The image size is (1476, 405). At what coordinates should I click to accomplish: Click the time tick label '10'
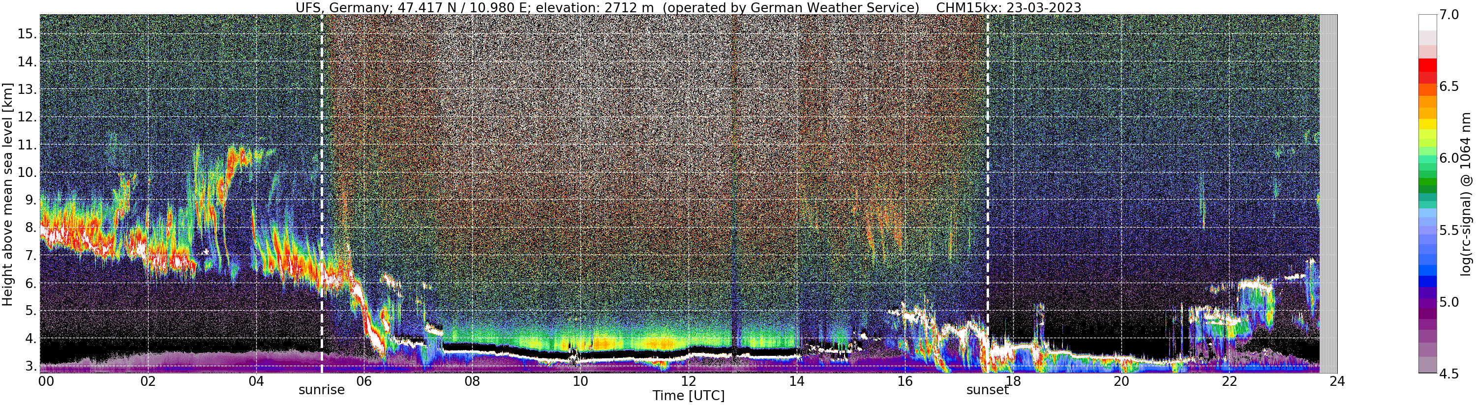coord(580,381)
